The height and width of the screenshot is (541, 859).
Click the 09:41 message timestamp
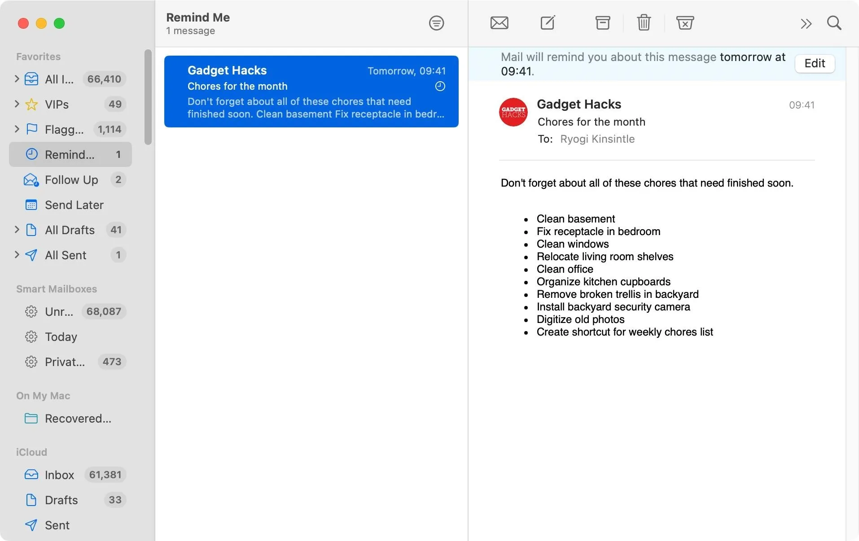coord(802,105)
